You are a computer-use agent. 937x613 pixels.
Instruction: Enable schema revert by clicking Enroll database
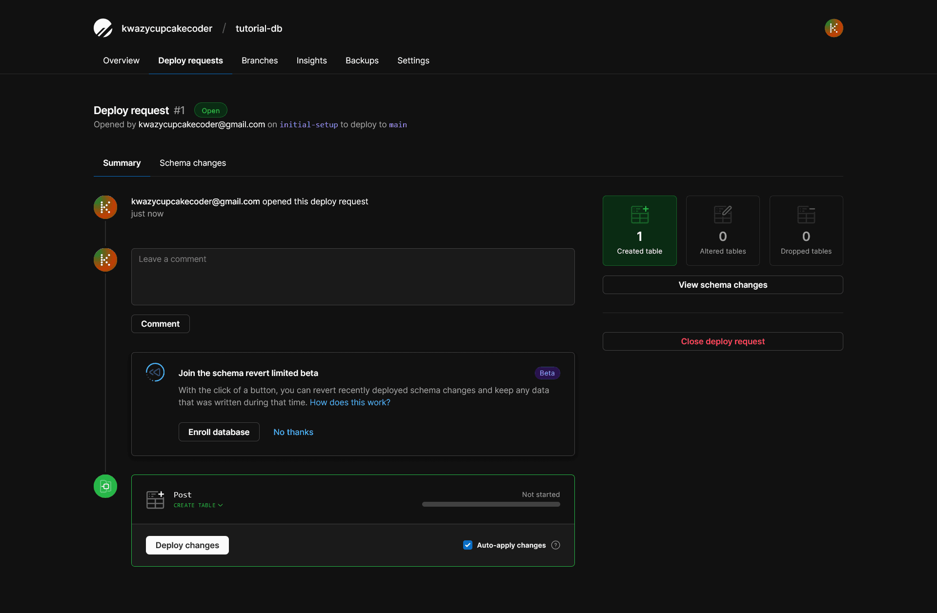tap(218, 432)
